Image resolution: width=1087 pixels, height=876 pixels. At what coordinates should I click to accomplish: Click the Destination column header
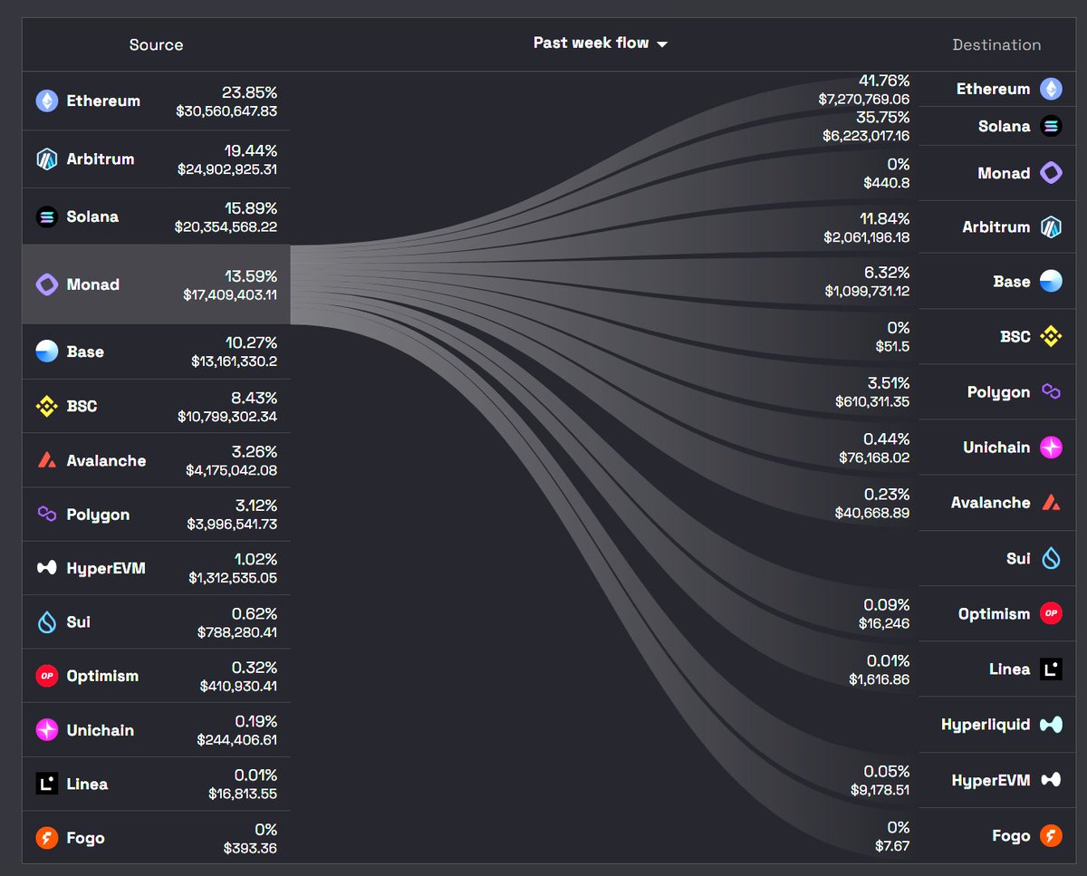tap(996, 44)
